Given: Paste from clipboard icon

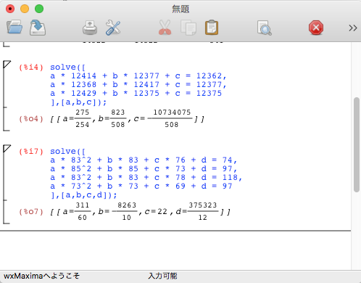Looking at the screenshot, I should point(212,28).
